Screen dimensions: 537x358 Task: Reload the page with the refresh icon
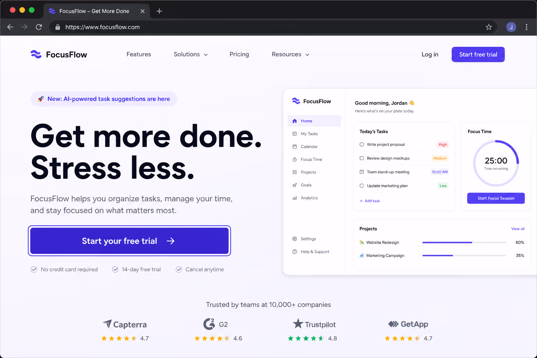pos(39,27)
